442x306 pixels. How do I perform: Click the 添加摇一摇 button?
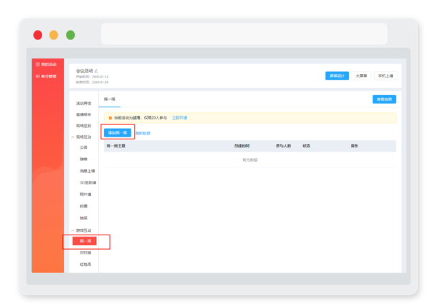click(x=118, y=133)
